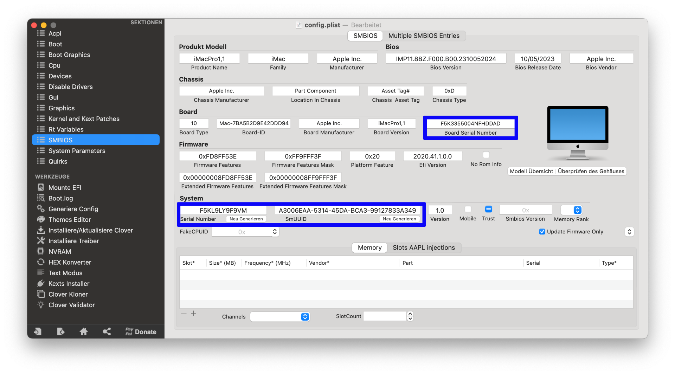The height and width of the screenshot is (374, 675).
Task: Uncheck Update Firmware Only
Action: 542,232
